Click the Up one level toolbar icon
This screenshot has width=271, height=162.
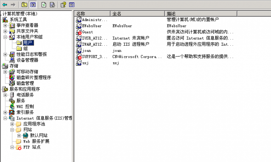tap(24, 5)
